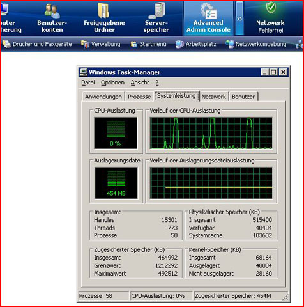Switch to the Benutzer tab

[243, 97]
